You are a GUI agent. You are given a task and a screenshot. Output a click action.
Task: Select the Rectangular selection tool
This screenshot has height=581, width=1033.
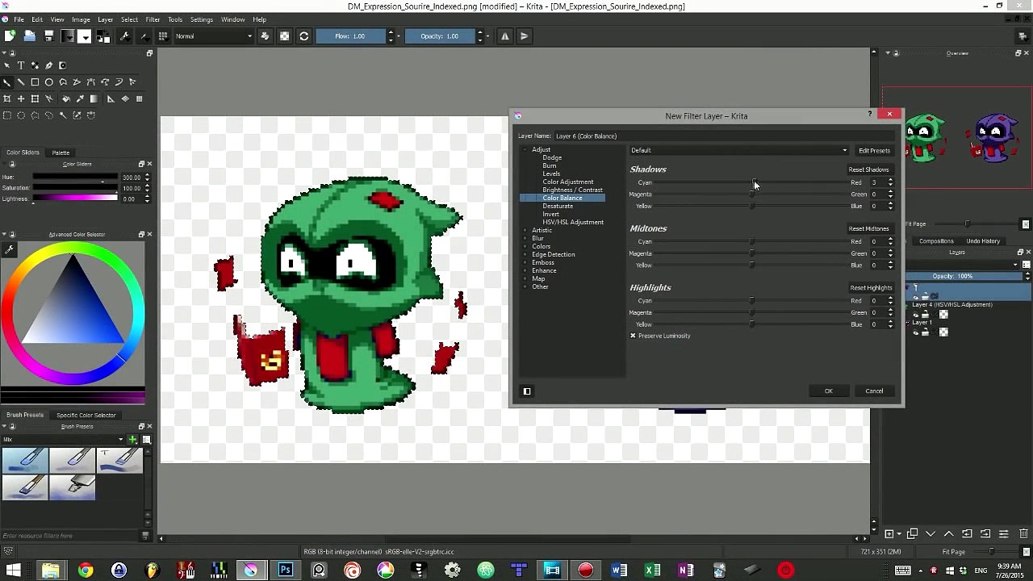click(x=7, y=115)
